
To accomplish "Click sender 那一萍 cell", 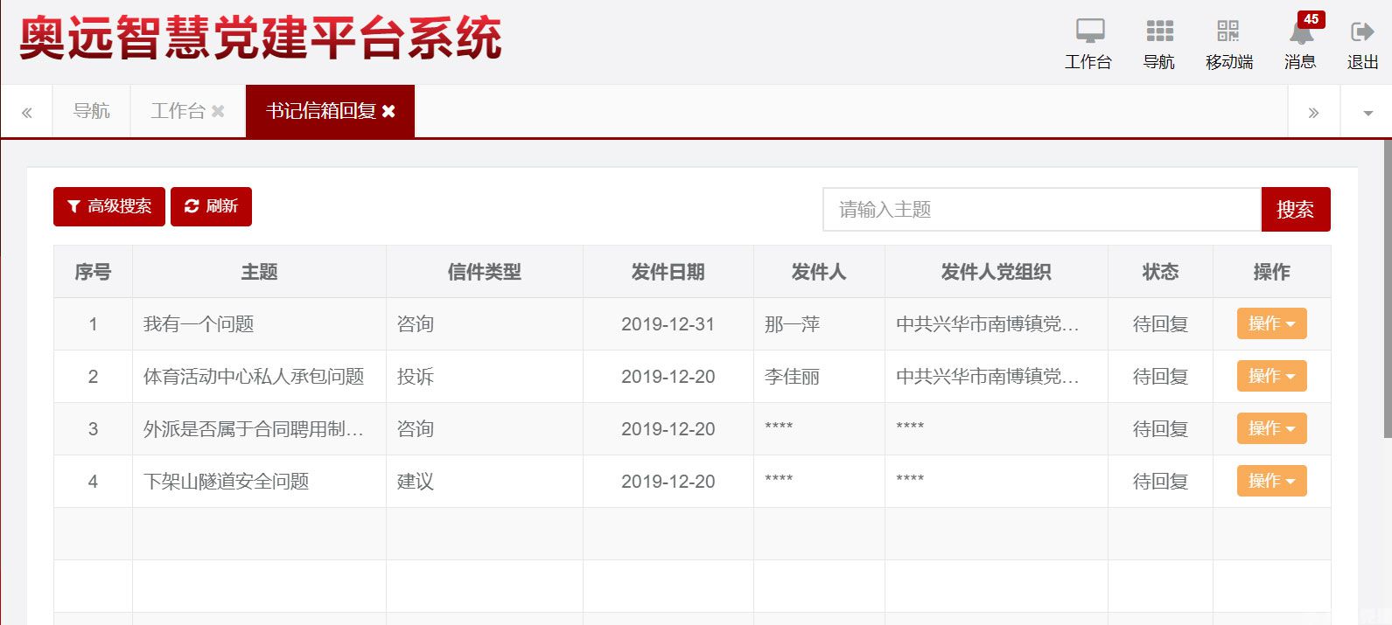I will pos(819,324).
